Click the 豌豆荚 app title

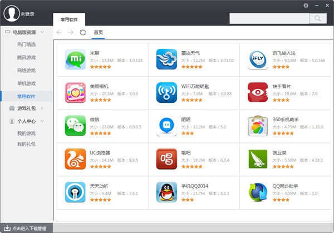pos(279,153)
